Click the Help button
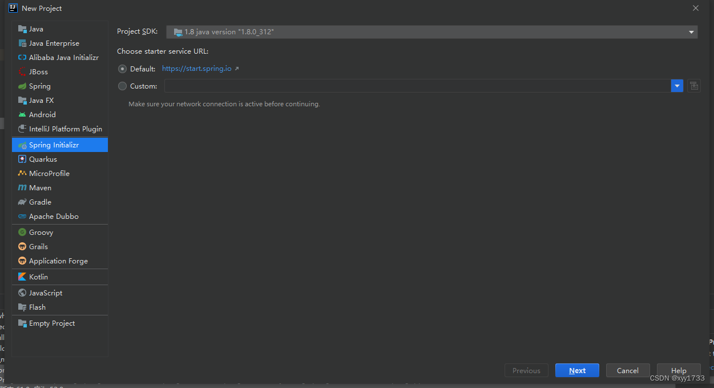This screenshot has width=714, height=388. (679, 370)
